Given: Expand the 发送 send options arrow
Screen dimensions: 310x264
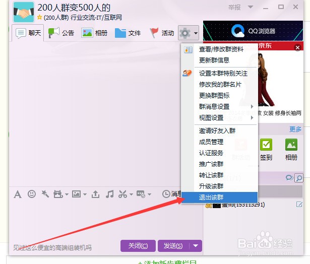Looking at the screenshot, I should pyautogui.click(x=196, y=246).
